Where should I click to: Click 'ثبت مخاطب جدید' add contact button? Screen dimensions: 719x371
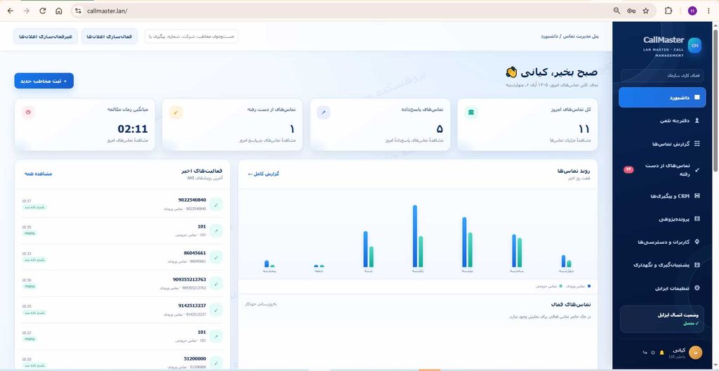(44, 81)
